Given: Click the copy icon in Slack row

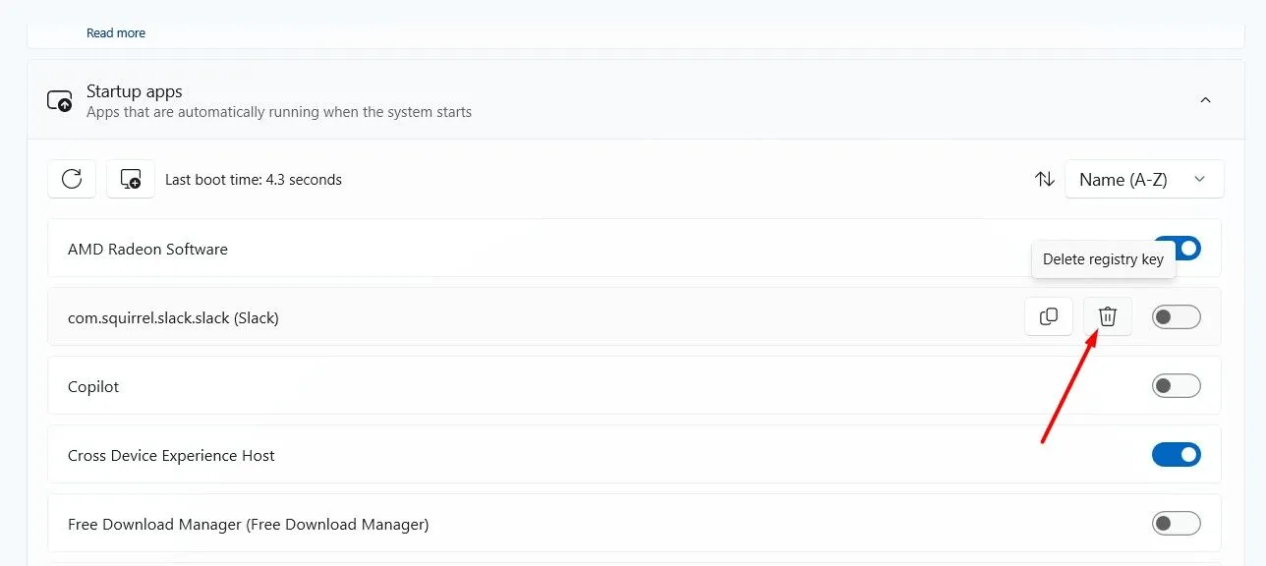Looking at the screenshot, I should [1049, 316].
